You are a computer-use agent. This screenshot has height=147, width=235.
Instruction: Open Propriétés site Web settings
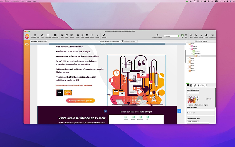click(x=157, y=36)
